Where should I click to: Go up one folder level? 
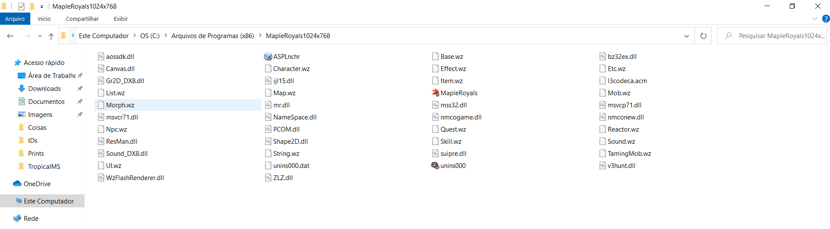point(51,36)
